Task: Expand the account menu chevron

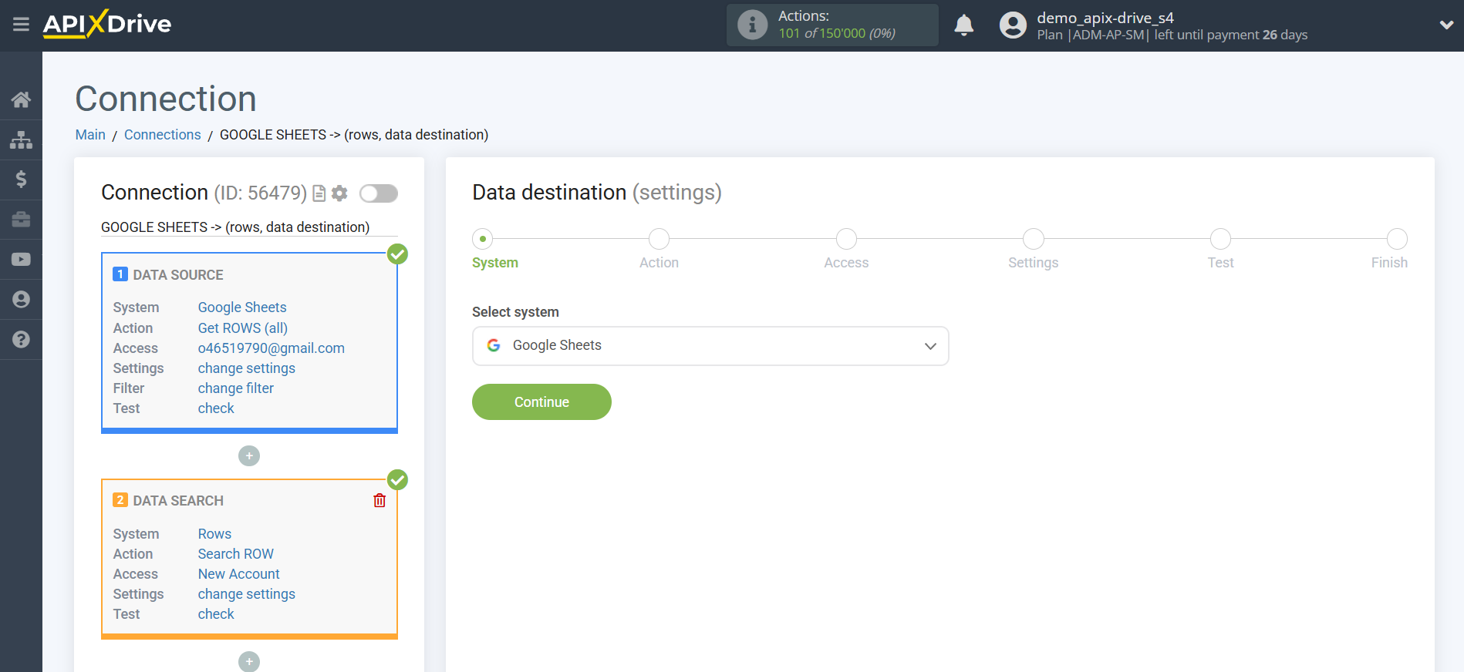Action: [x=1446, y=25]
